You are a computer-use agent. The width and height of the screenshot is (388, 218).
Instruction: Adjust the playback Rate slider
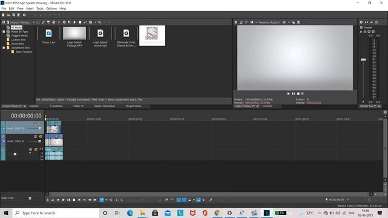(x=30, y=198)
